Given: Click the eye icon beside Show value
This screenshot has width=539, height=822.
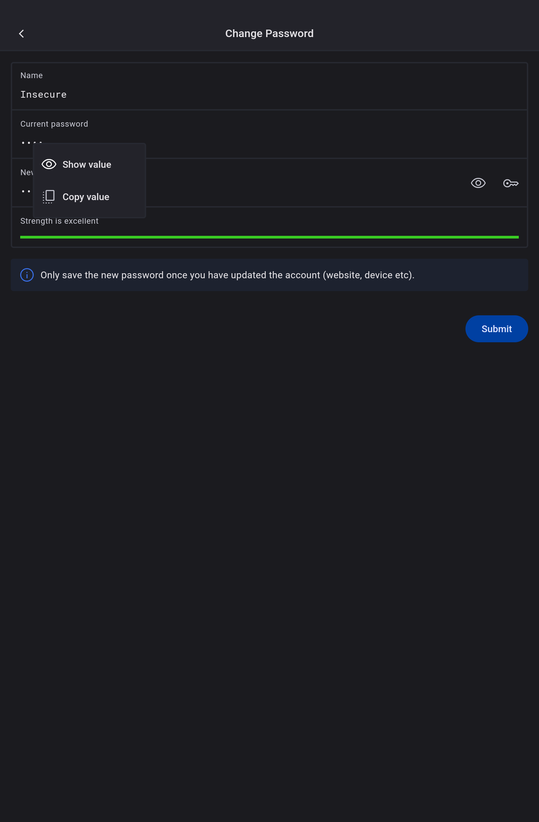Looking at the screenshot, I should (49, 164).
